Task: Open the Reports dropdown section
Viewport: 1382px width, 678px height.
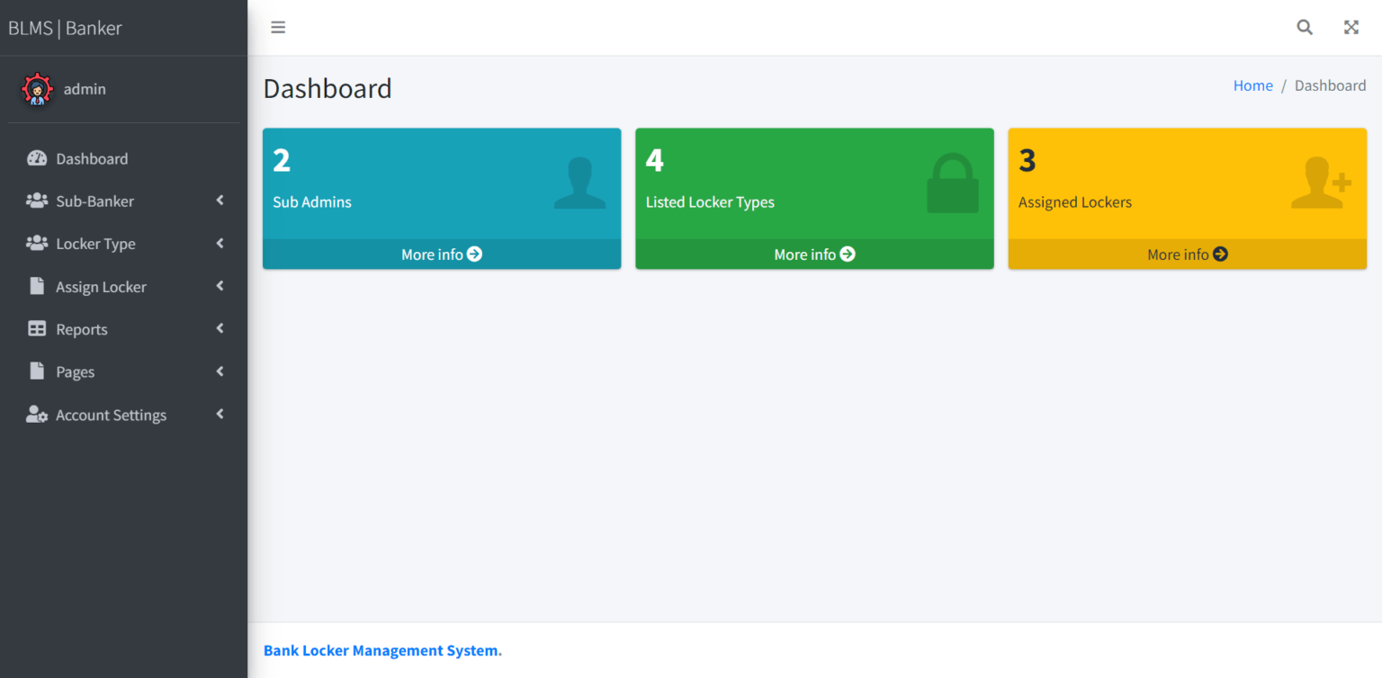Action: point(220,329)
